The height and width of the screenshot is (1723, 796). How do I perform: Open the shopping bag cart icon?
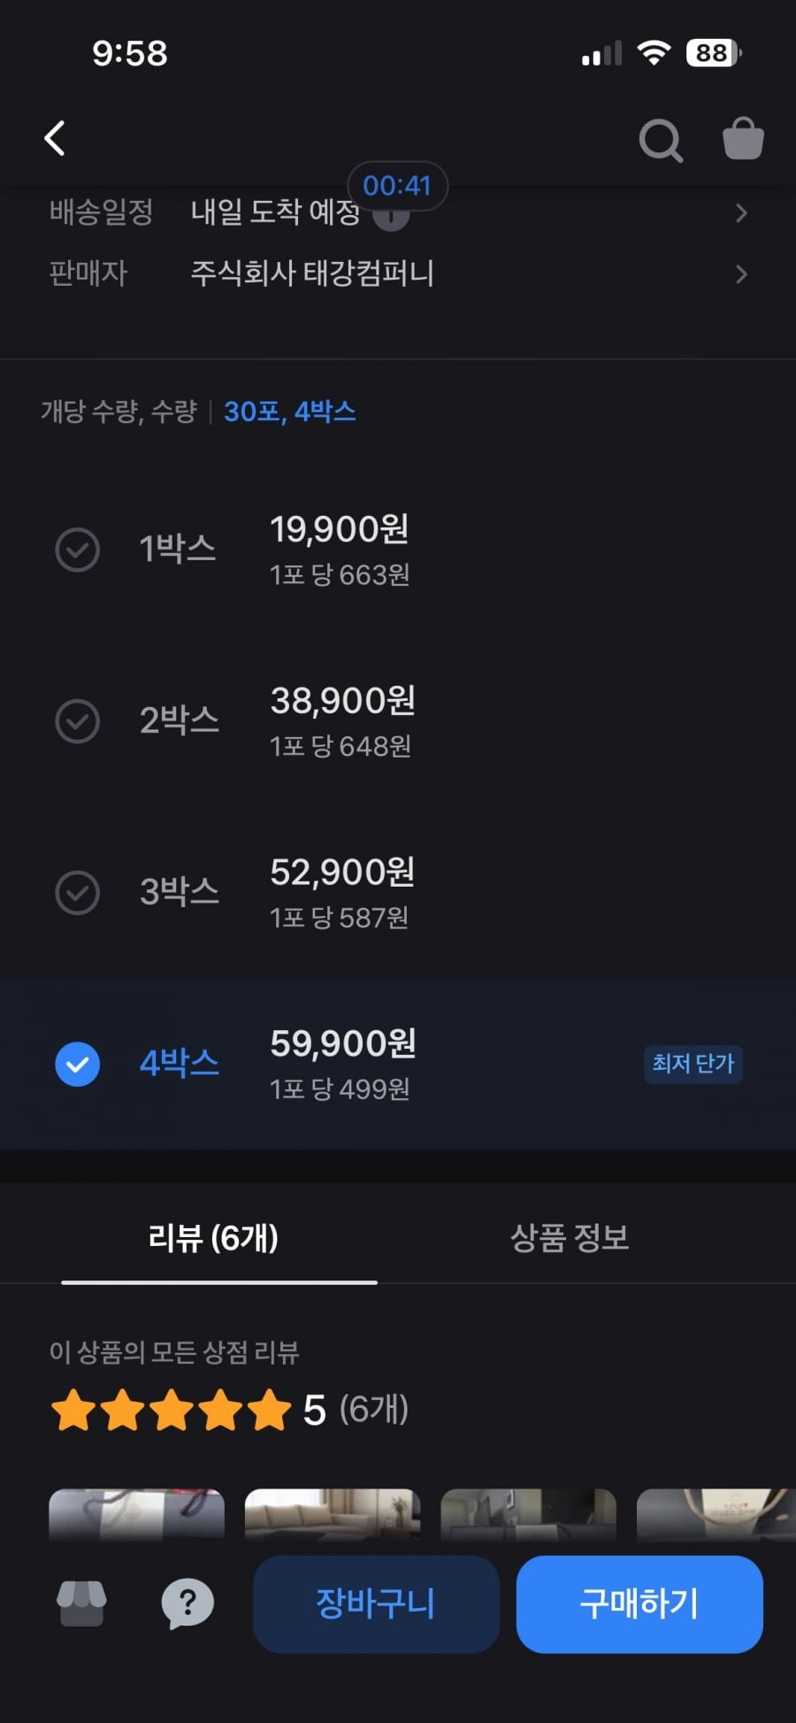point(743,139)
